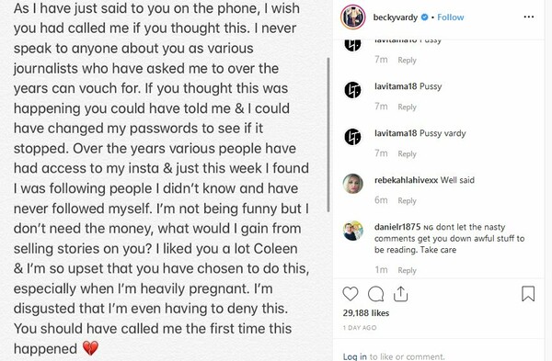Save post with the bookmark icon
Screen dimensions: 552x361
tap(528, 294)
